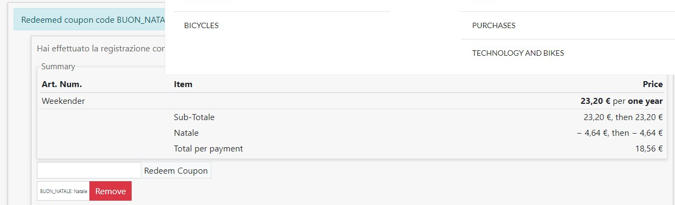The height and width of the screenshot is (205, 675).
Task: Click the BUON_NATALE: Natale coupon label
Action: tap(63, 191)
